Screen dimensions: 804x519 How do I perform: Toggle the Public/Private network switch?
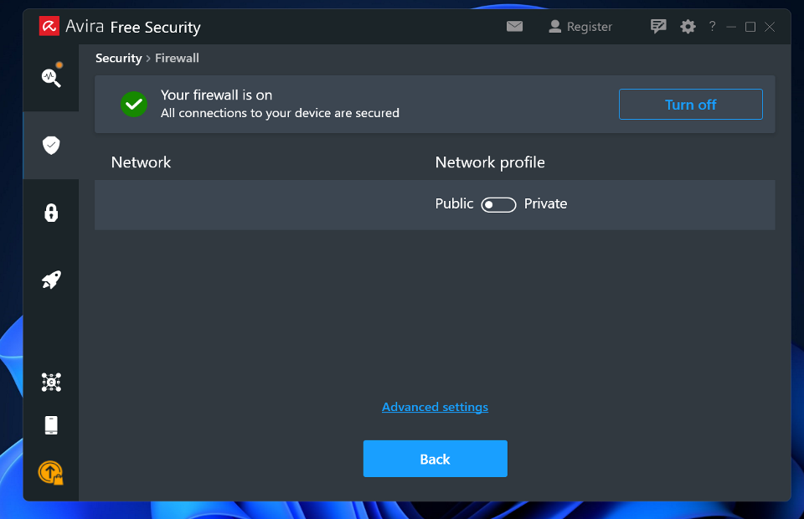tap(498, 203)
